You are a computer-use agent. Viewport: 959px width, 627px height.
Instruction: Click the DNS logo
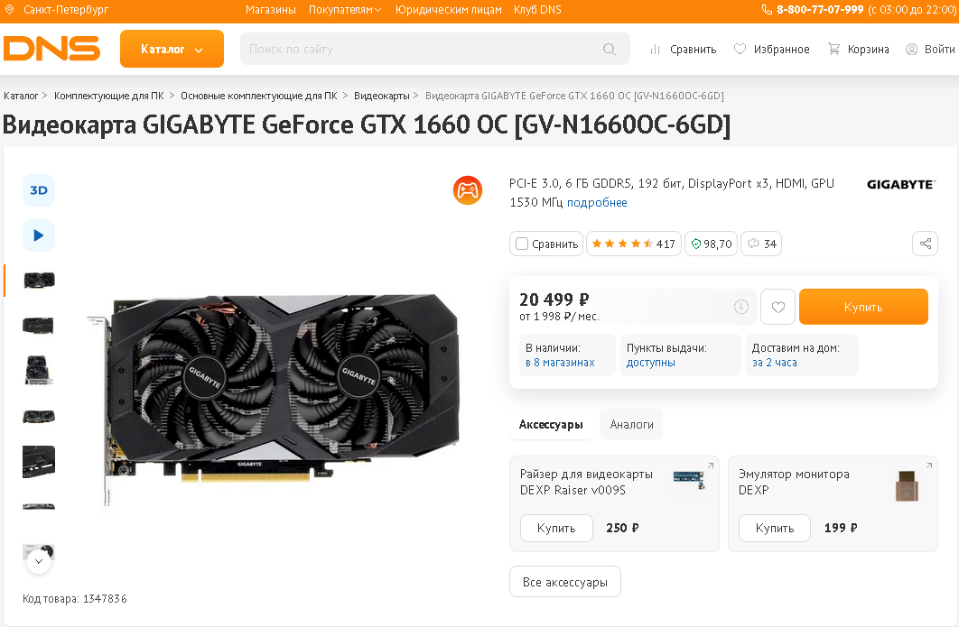click(x=52, y=49)
